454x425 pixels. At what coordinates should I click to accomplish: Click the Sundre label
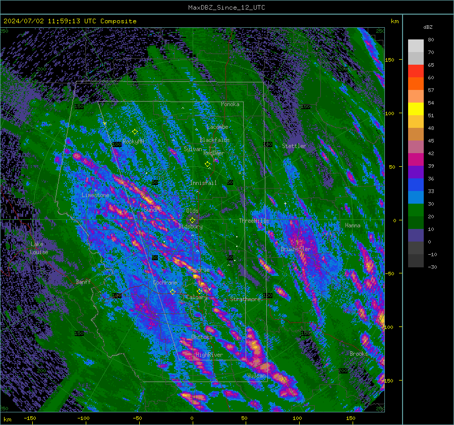tap(153, 209)
